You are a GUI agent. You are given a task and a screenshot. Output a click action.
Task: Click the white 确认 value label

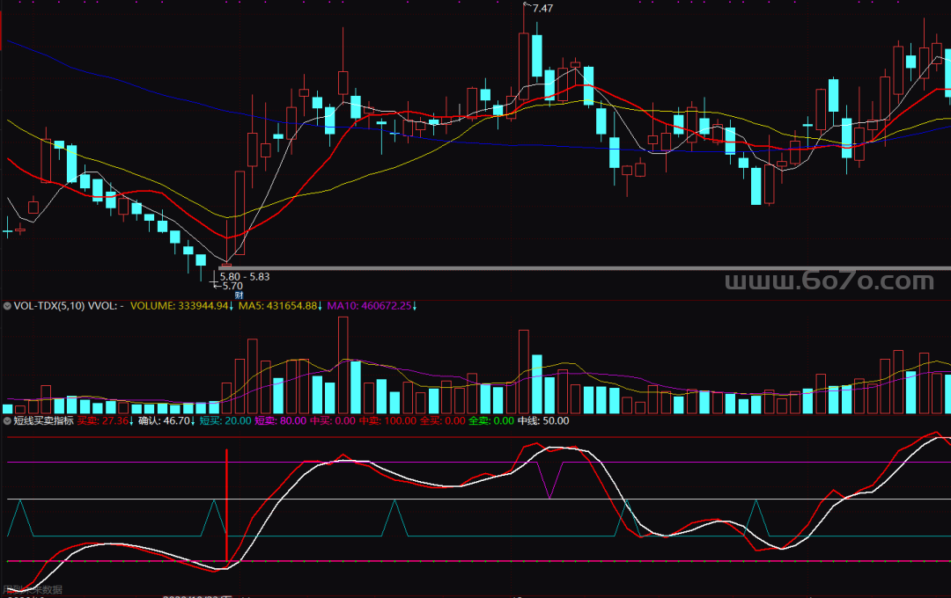[165, 420]
